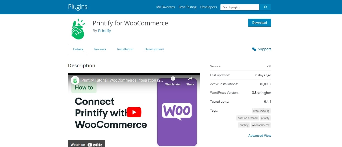The width and height of the screenshot is (342, 147).
Task: Open the Reviews tab
Action: tap(100, 49)
